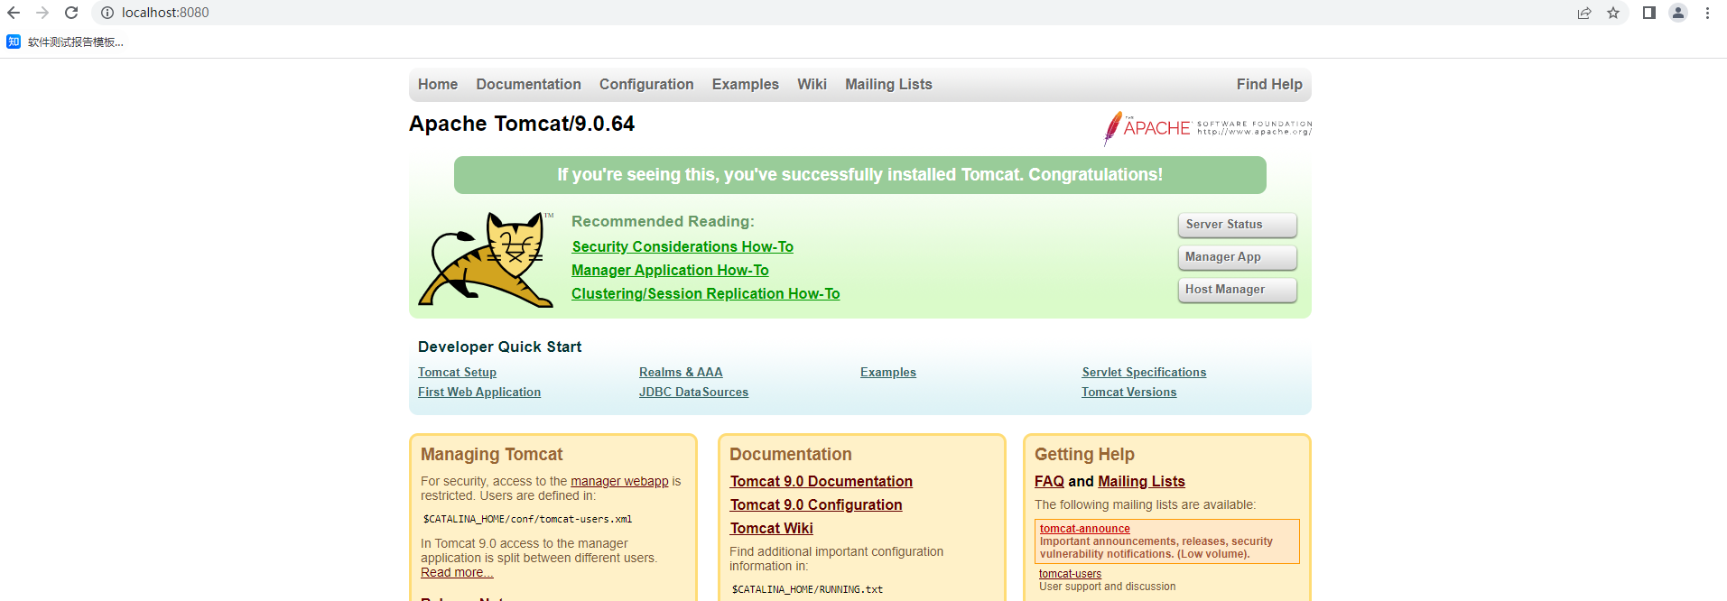Open the Servlet Specifications link
The height and width of the screenshot is (601, 1727).
point(1144,372)
